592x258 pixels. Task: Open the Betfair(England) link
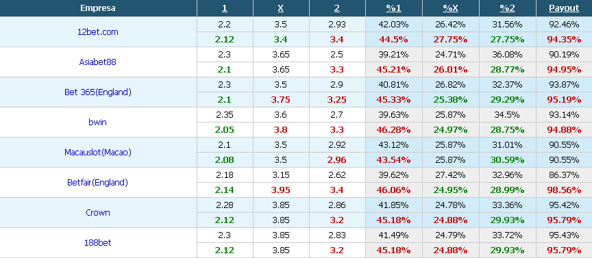click(x=98, y=183)
